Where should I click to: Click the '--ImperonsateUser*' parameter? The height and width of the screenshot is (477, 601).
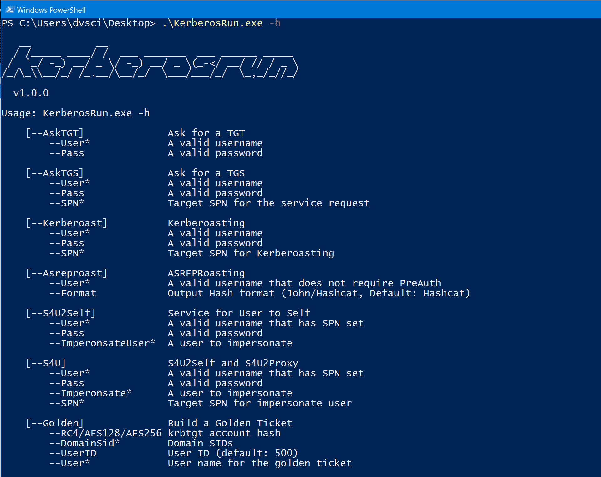[x=102, y=343]
